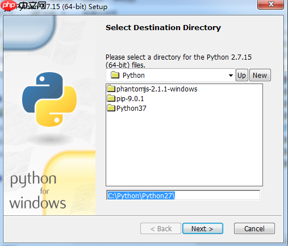The height and width of the screenshot is (246, 288).
Task: Proceed with the Next > button
Action: [202, 228]
